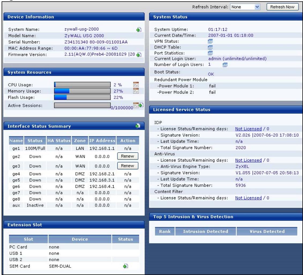Viewport: 303px width, 275px height.
Task: Click the Flash Usage progress bar
Action: click(82, 97)
